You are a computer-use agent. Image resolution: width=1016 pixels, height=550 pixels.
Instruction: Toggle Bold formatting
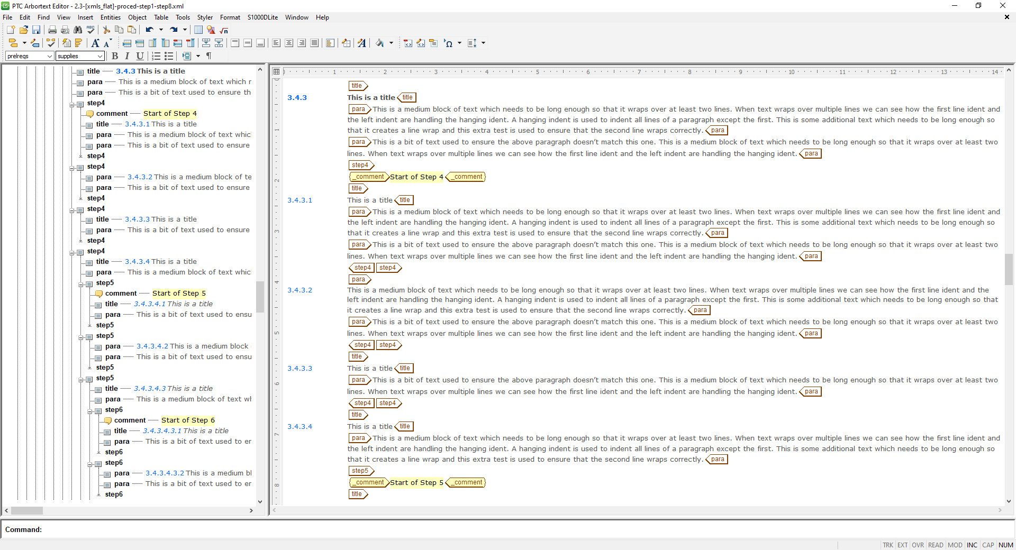point(115,56)
